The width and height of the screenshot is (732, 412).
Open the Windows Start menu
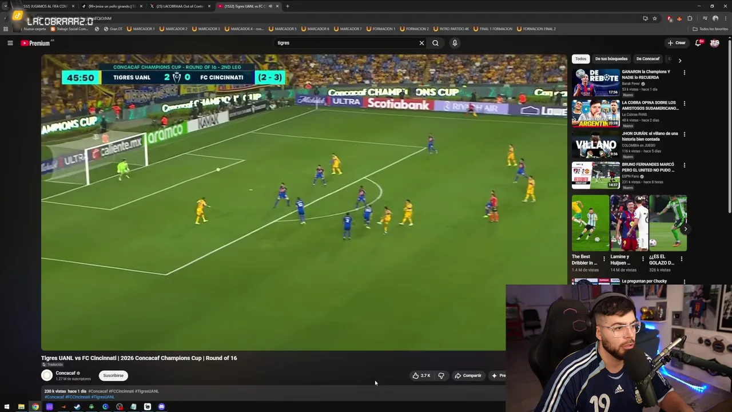tap(7, 407)
